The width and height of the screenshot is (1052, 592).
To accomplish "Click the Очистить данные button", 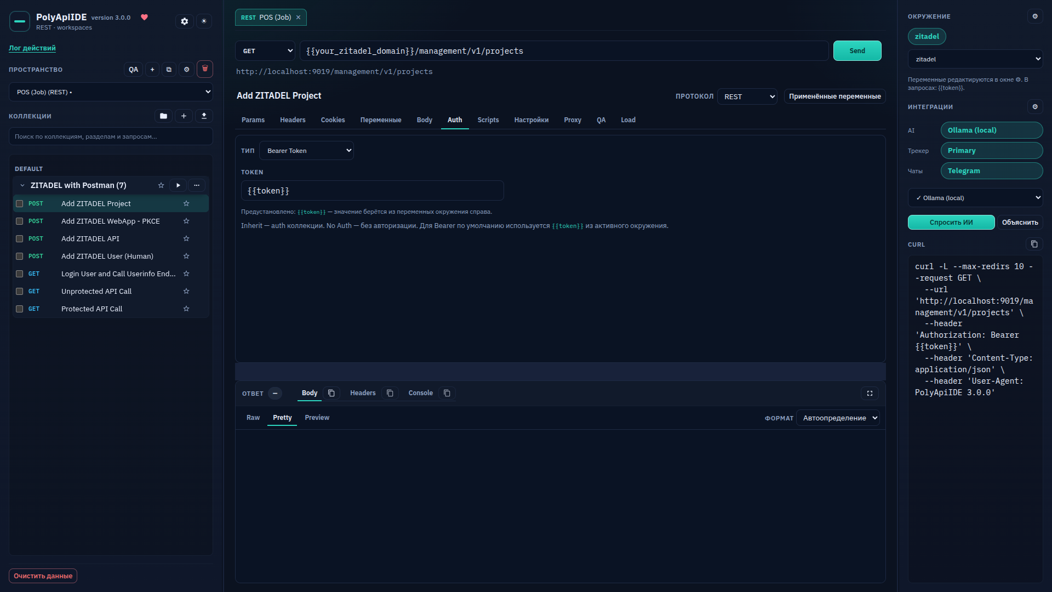I will coord(43,576).
